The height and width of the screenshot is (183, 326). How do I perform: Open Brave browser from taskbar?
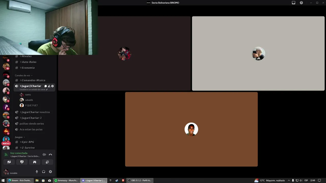123,180
